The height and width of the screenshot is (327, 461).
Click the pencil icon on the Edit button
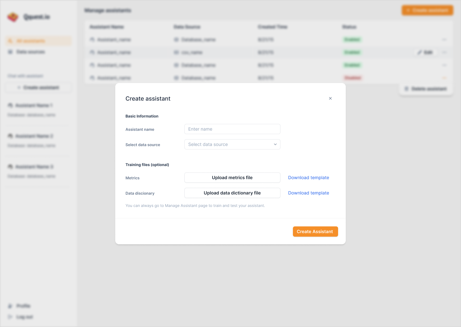click(420, 52)
